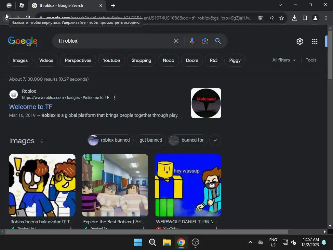Apply the R63 filter chip
The image size is (333, 250).
pyautogui.click(x=214, y=60)
